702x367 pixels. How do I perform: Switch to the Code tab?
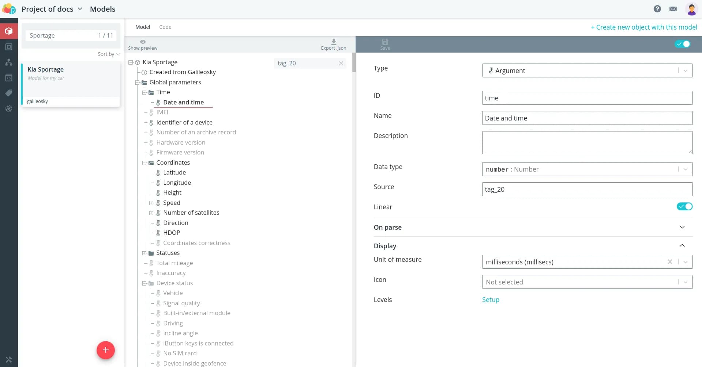tap(165, 27)
